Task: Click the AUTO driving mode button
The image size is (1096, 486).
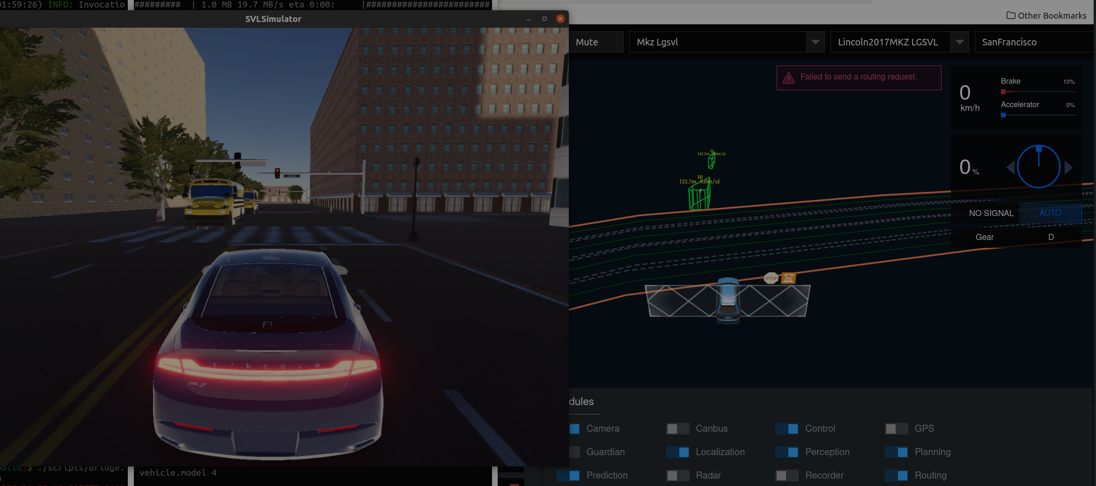Action: pos(1050,213)
